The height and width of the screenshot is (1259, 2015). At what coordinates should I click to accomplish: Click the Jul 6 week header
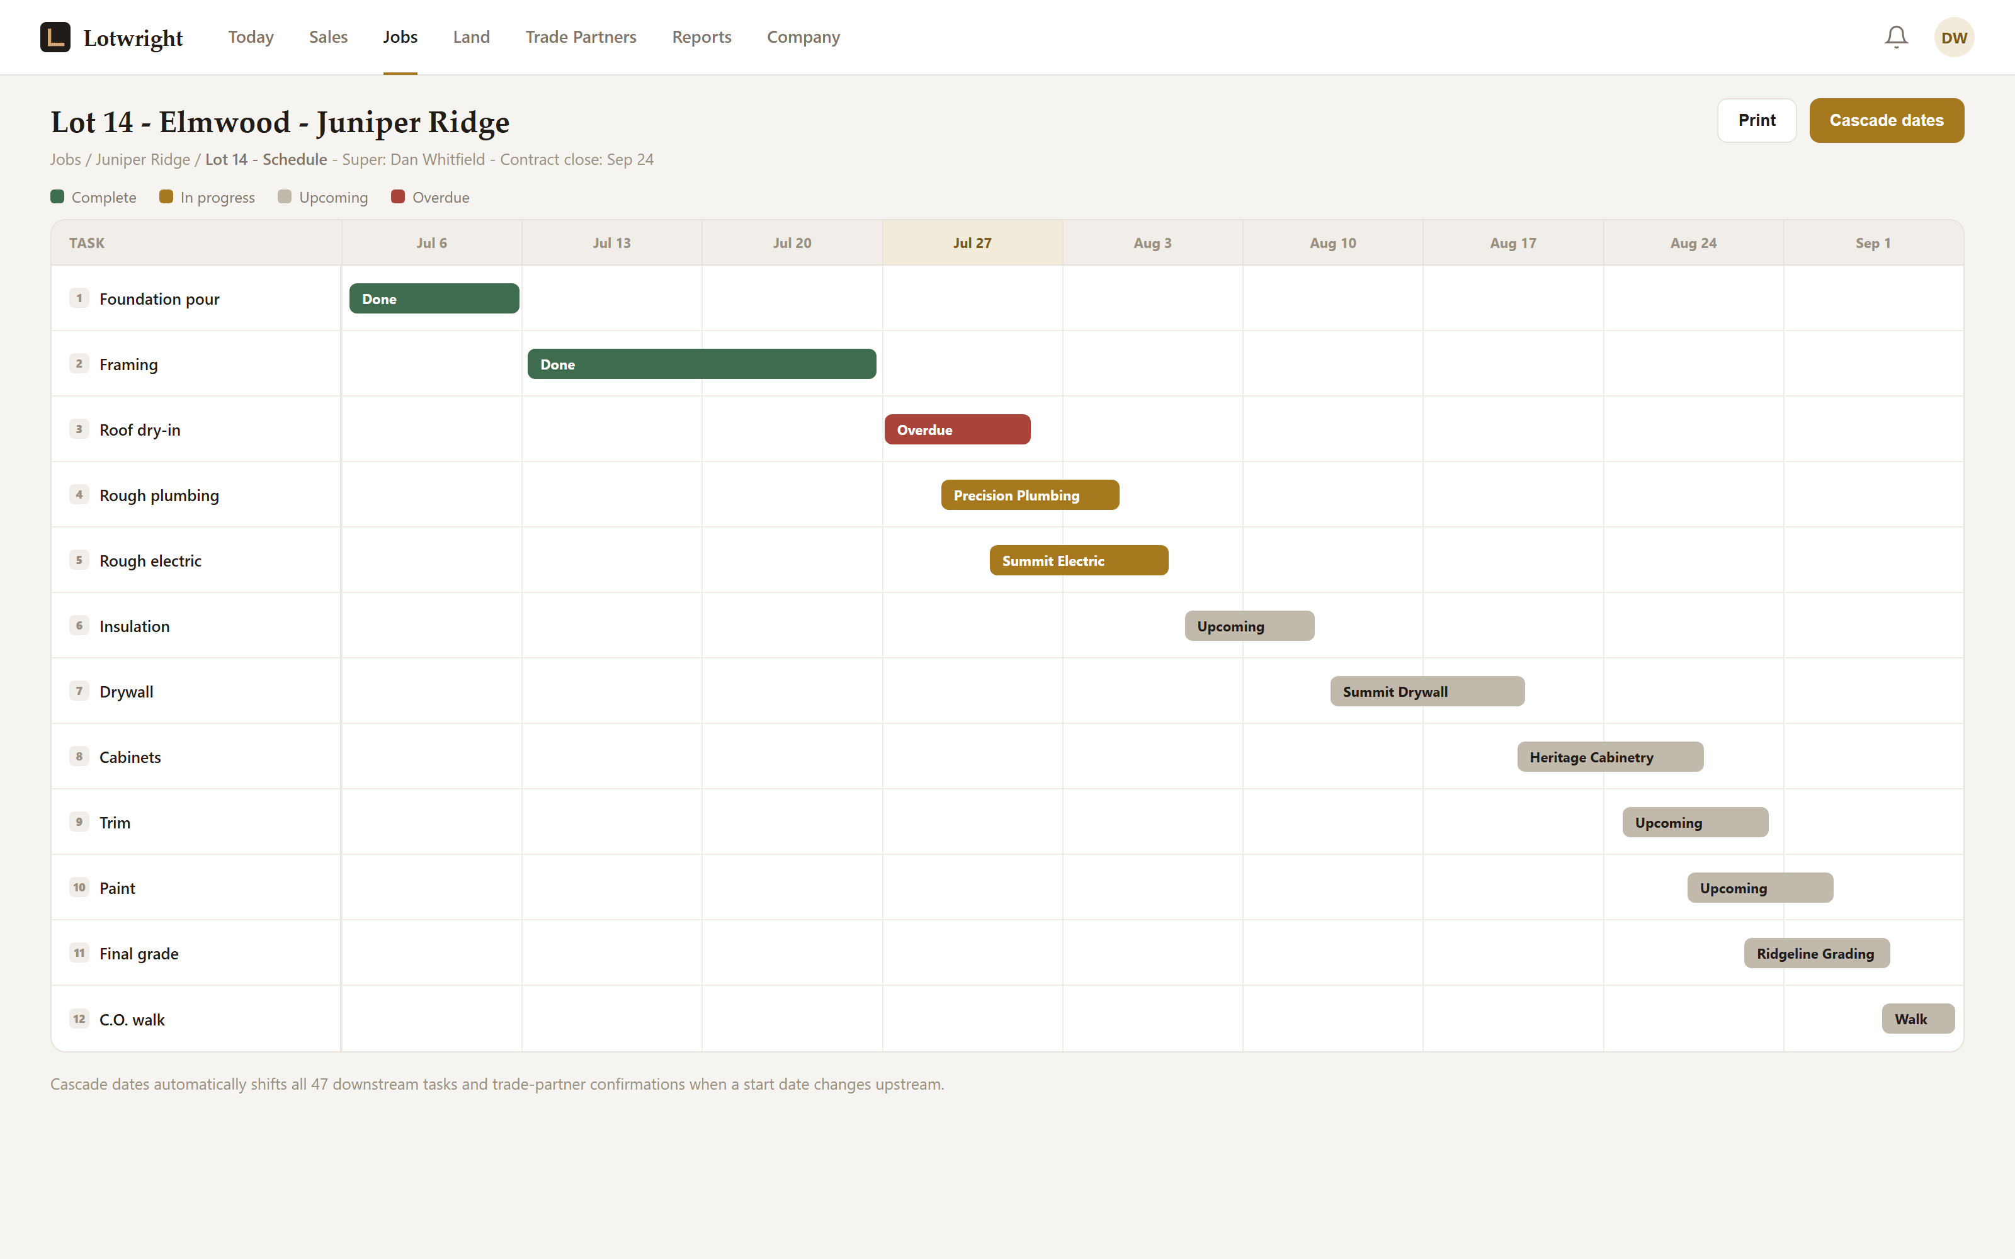point(431,243)
